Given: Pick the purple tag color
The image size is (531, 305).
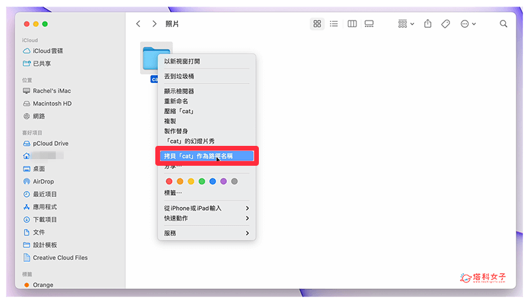Looking at the screenshot, I should point(223,181).
